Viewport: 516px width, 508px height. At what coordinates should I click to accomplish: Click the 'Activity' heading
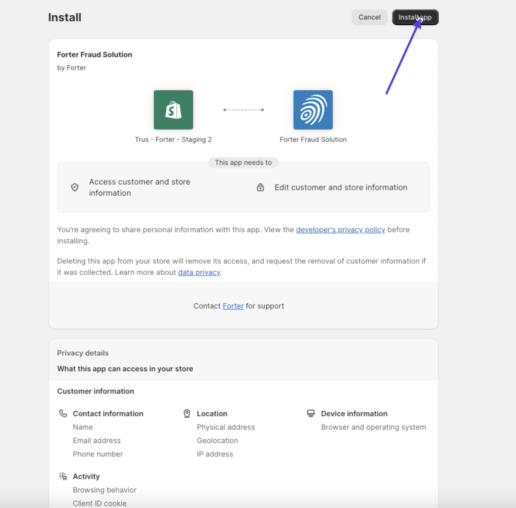(86, 476)
